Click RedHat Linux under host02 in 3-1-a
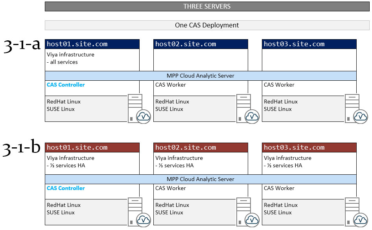This screenshot has height=230, width=372. (172, 101)
